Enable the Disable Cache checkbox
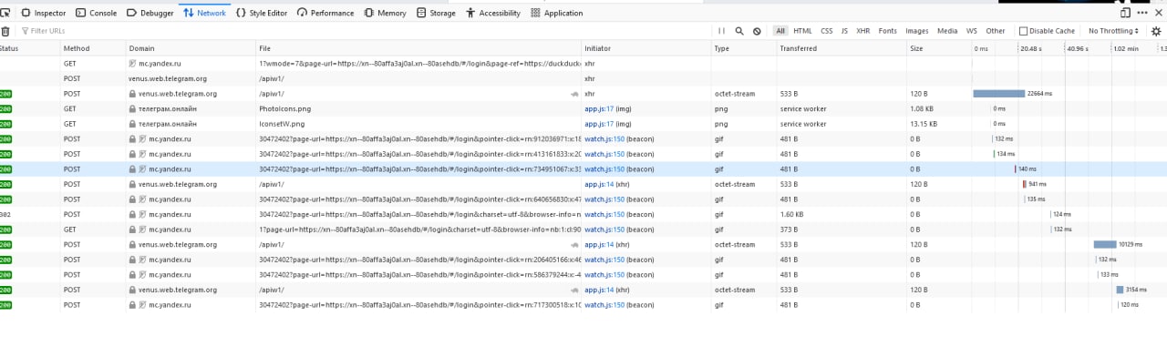The height and width of the screenshot is (357, 1167). [x=1023, y=31]
